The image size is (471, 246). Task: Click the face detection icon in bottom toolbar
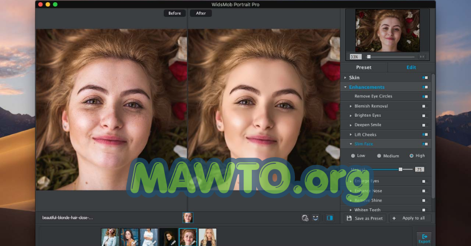(305, 218)
